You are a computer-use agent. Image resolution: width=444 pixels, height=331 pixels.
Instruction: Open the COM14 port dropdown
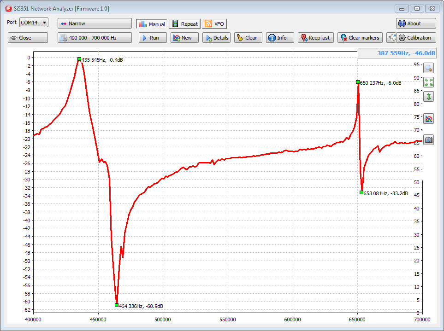(34, 23)
